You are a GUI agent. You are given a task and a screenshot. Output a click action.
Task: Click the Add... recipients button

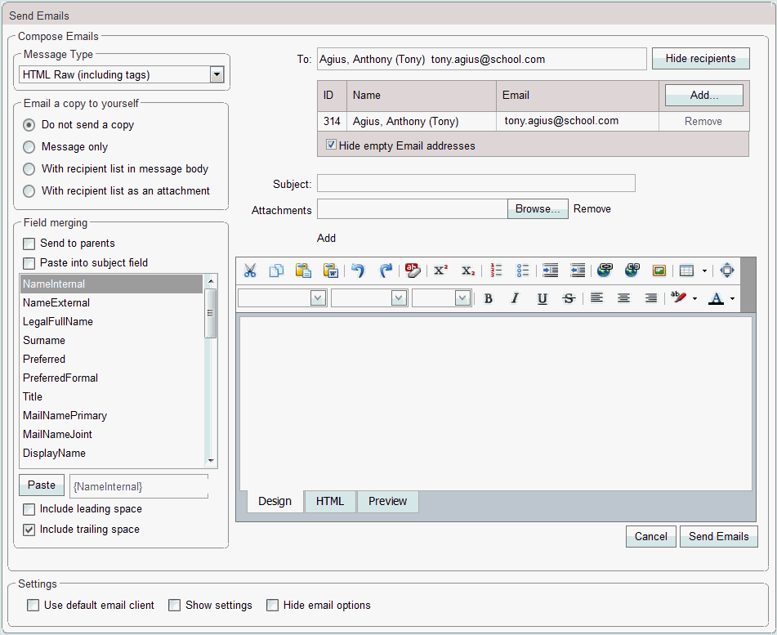coord(703,95)
